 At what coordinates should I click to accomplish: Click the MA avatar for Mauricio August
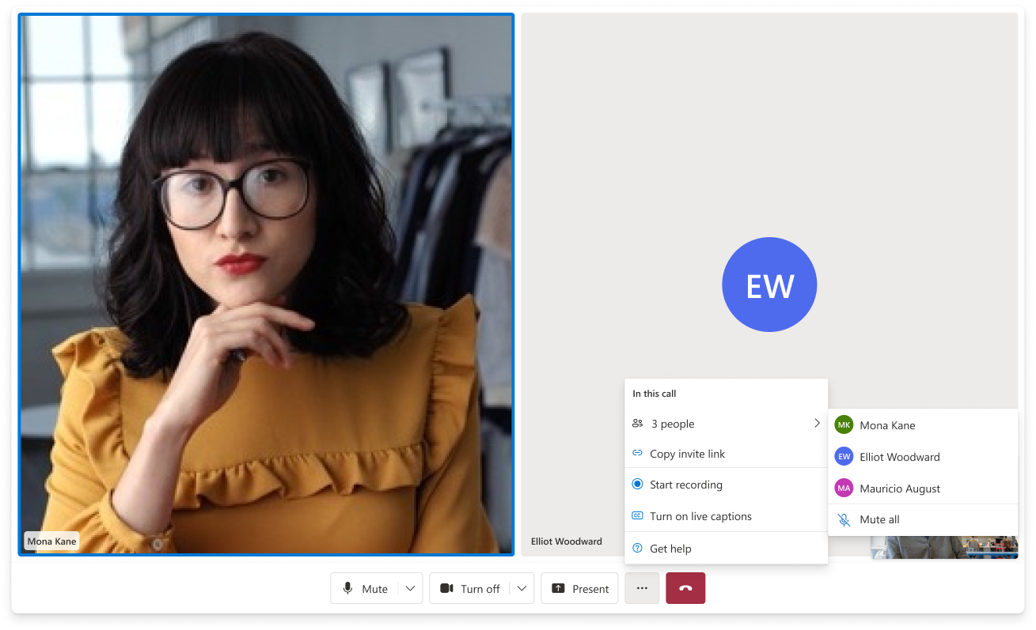click(844, 489)
